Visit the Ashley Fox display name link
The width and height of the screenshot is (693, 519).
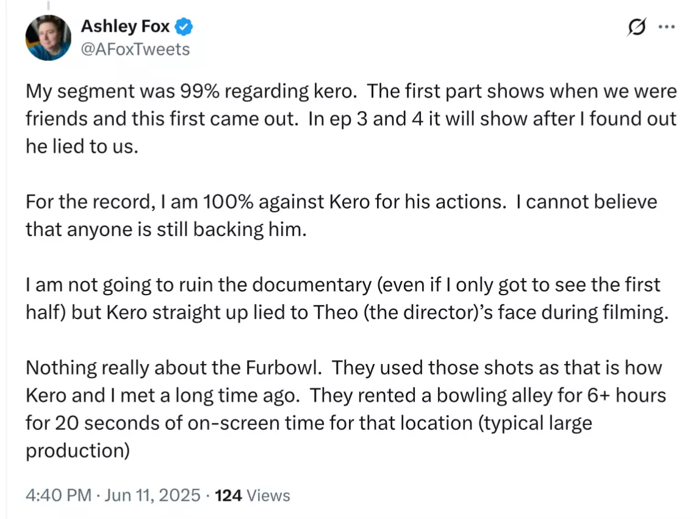(x=125, y=26)
